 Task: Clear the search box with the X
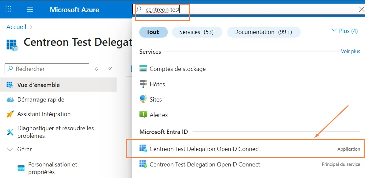click(x=361, y=10)
